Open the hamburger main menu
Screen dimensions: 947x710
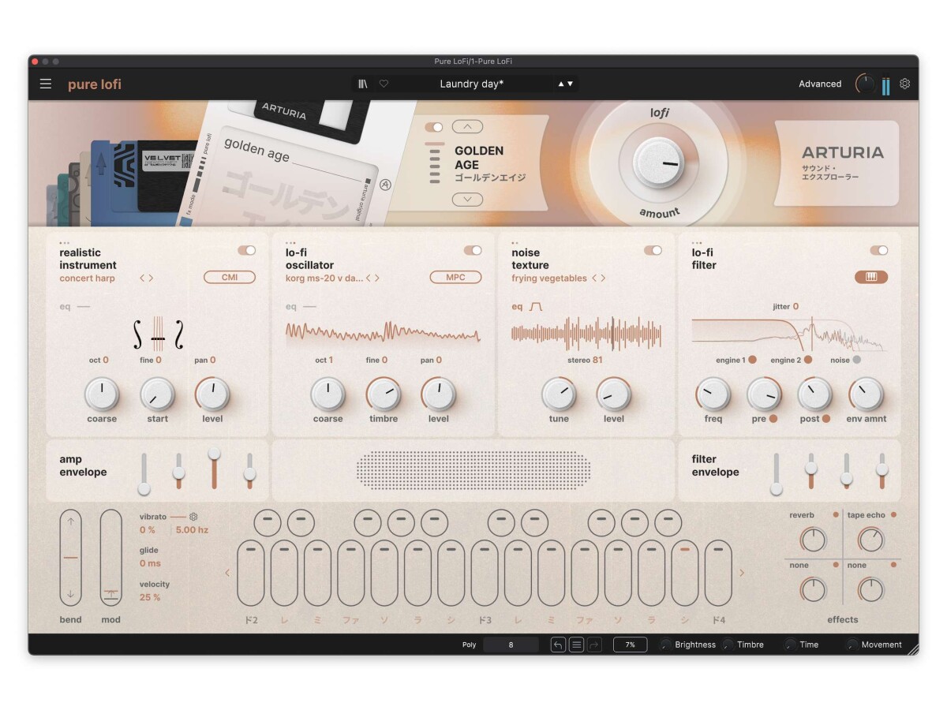pyautogui.click(x=46, y=84)
